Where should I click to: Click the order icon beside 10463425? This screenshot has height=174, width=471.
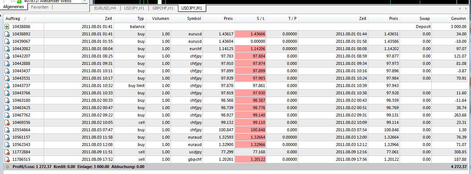[7, 108]
